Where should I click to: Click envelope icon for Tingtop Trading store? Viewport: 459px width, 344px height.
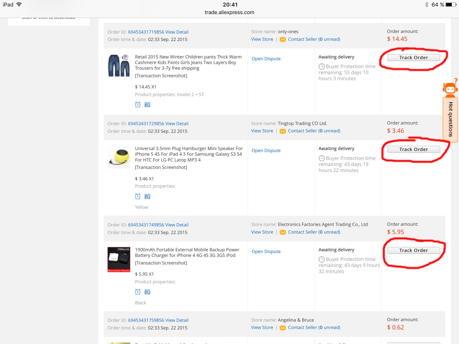pos(283,131)
